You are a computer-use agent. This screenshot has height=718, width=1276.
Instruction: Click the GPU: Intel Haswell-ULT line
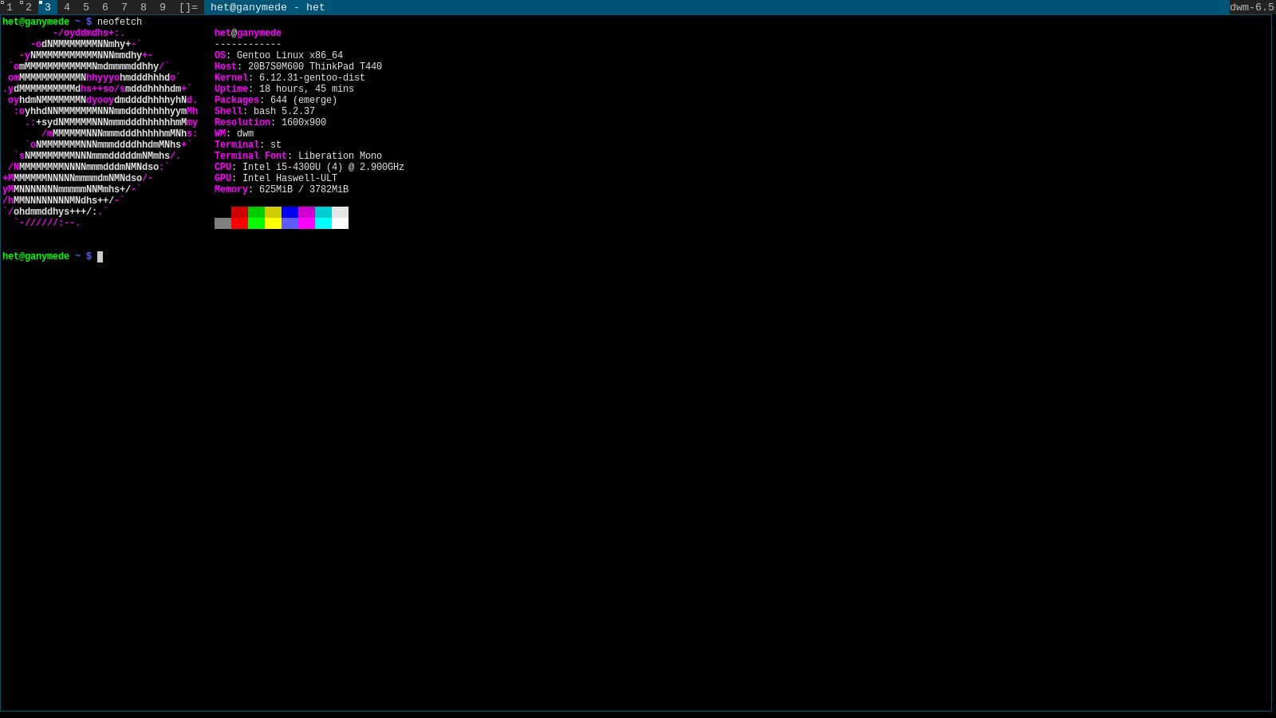pos(276,179)
